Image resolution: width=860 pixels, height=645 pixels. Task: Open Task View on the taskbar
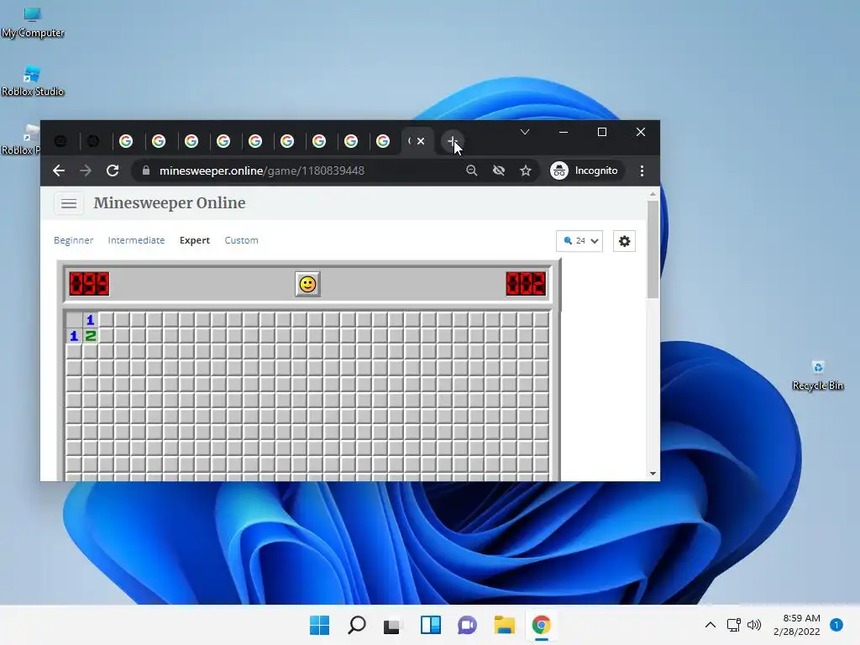tap(392, 625)
